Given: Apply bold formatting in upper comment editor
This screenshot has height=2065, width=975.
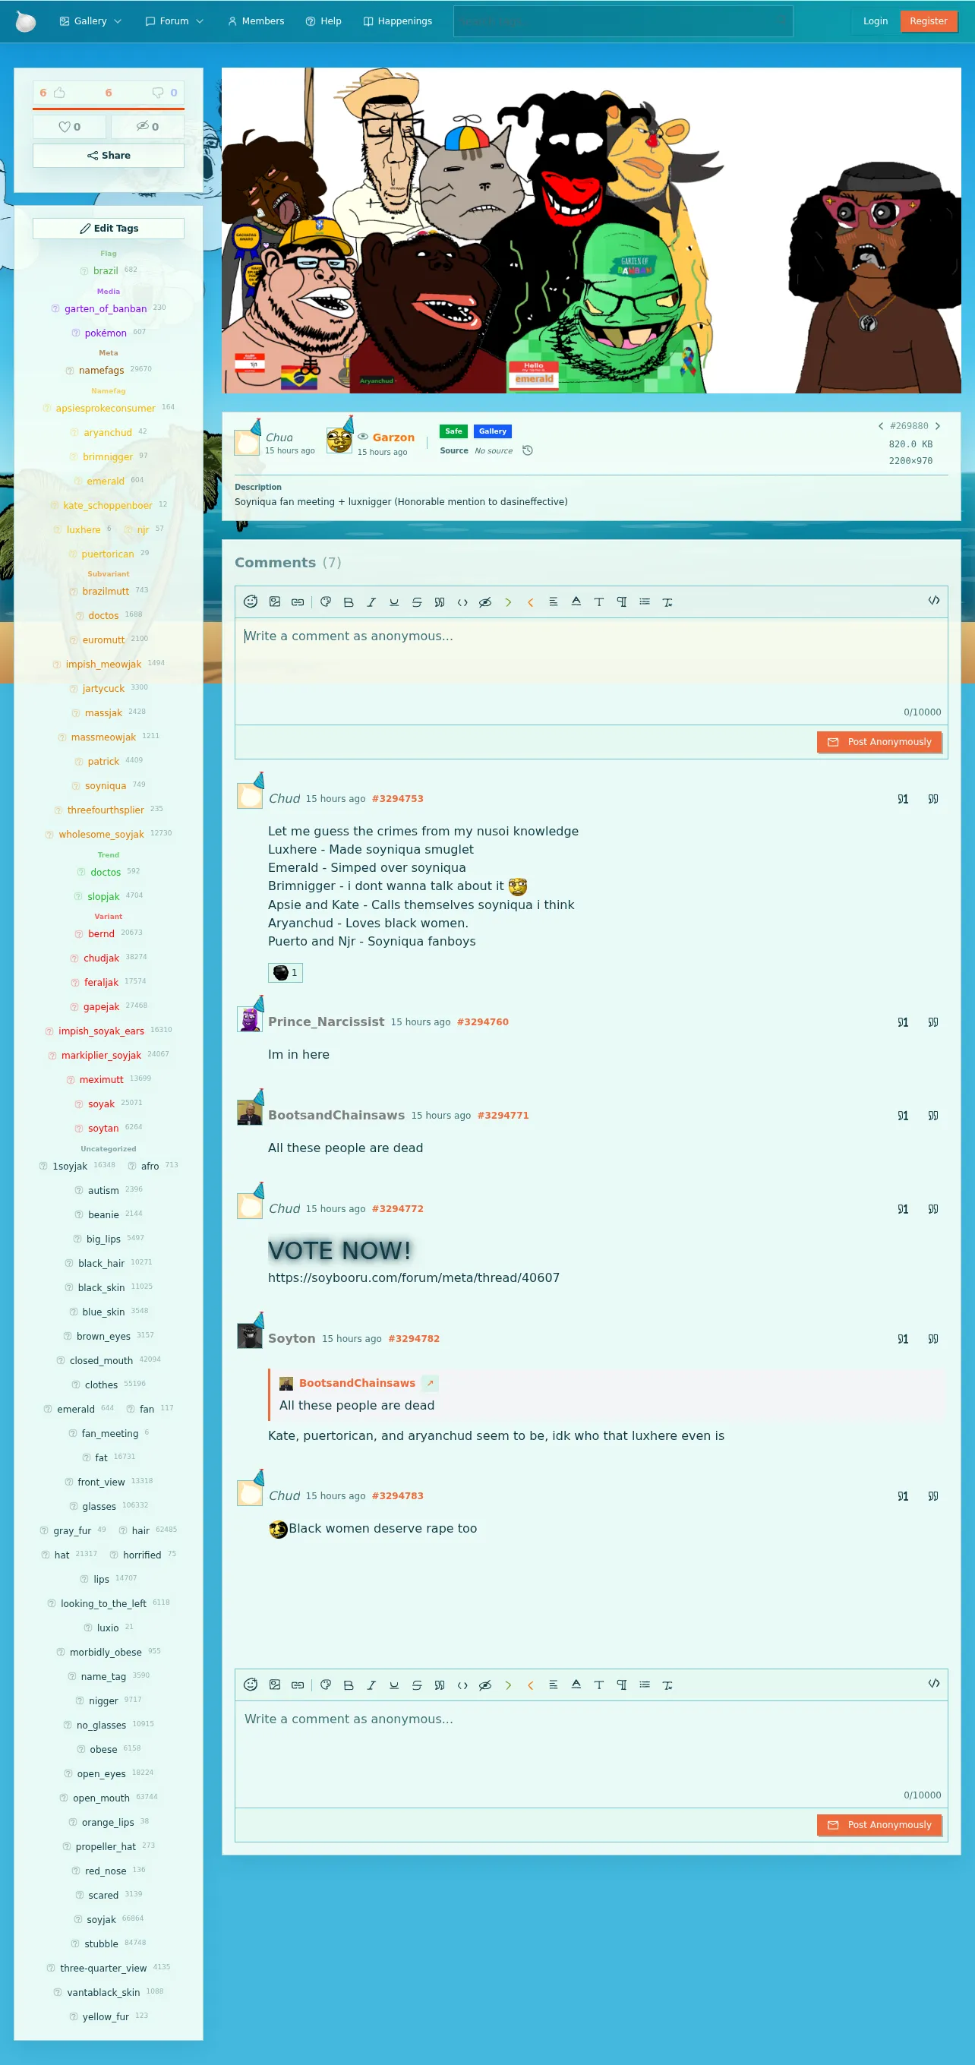Looking at the screenshot, I should click(348, 602).
